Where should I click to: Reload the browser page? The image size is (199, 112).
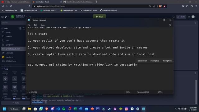pos(11,6)
